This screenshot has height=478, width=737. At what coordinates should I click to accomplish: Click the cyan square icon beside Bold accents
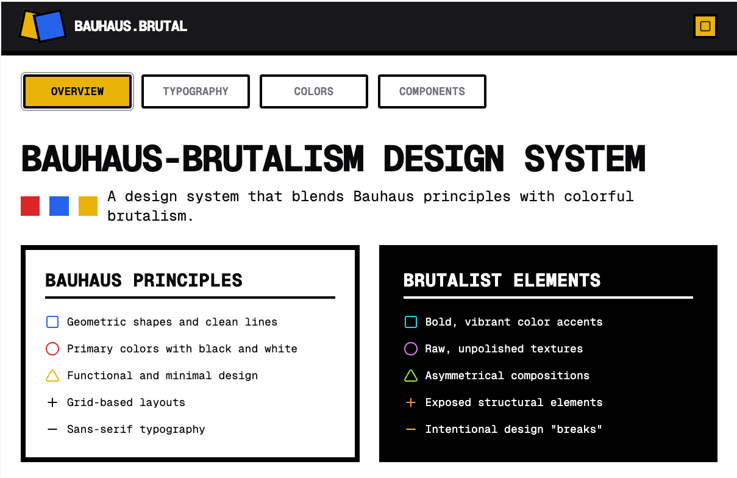[x=410, y=321]
